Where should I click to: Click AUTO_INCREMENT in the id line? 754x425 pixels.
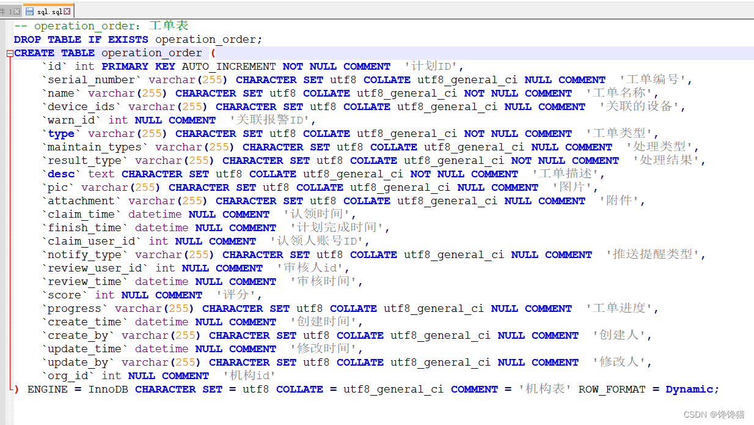pos(229,66)
